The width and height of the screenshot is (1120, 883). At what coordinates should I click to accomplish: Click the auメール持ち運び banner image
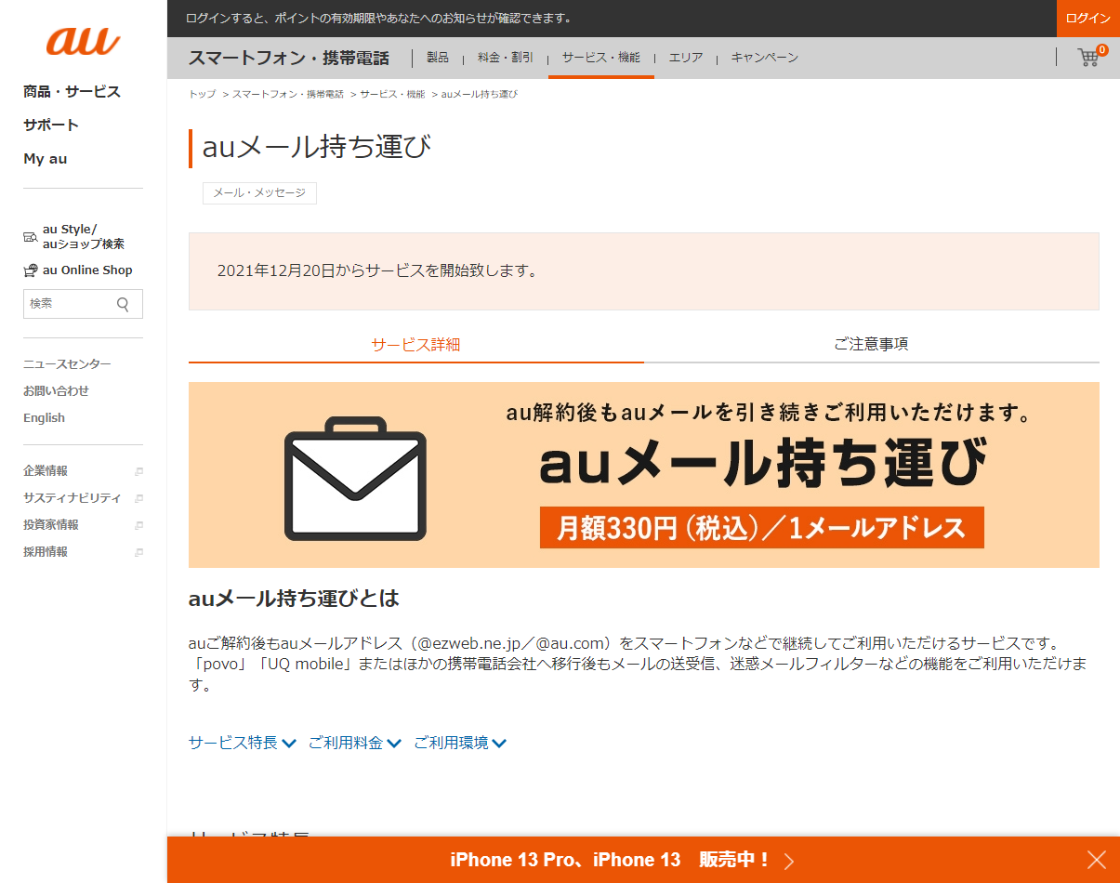644,475
